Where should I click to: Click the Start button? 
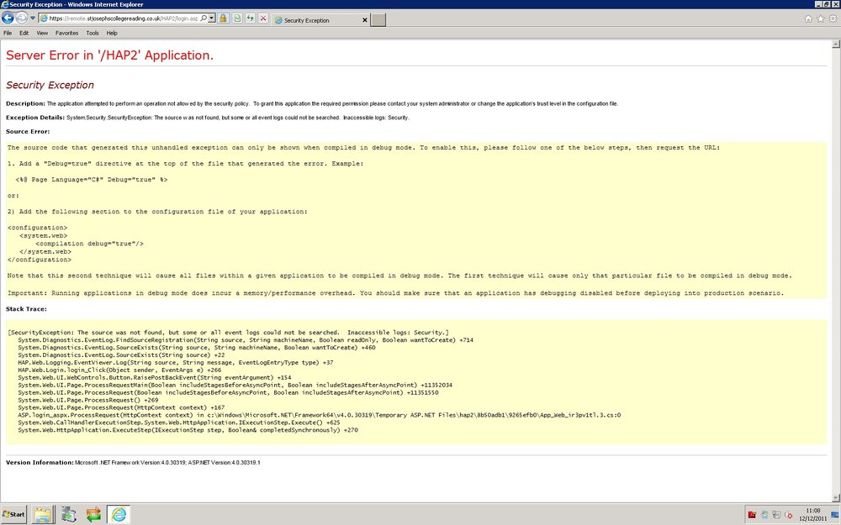[x=14, y=514]
